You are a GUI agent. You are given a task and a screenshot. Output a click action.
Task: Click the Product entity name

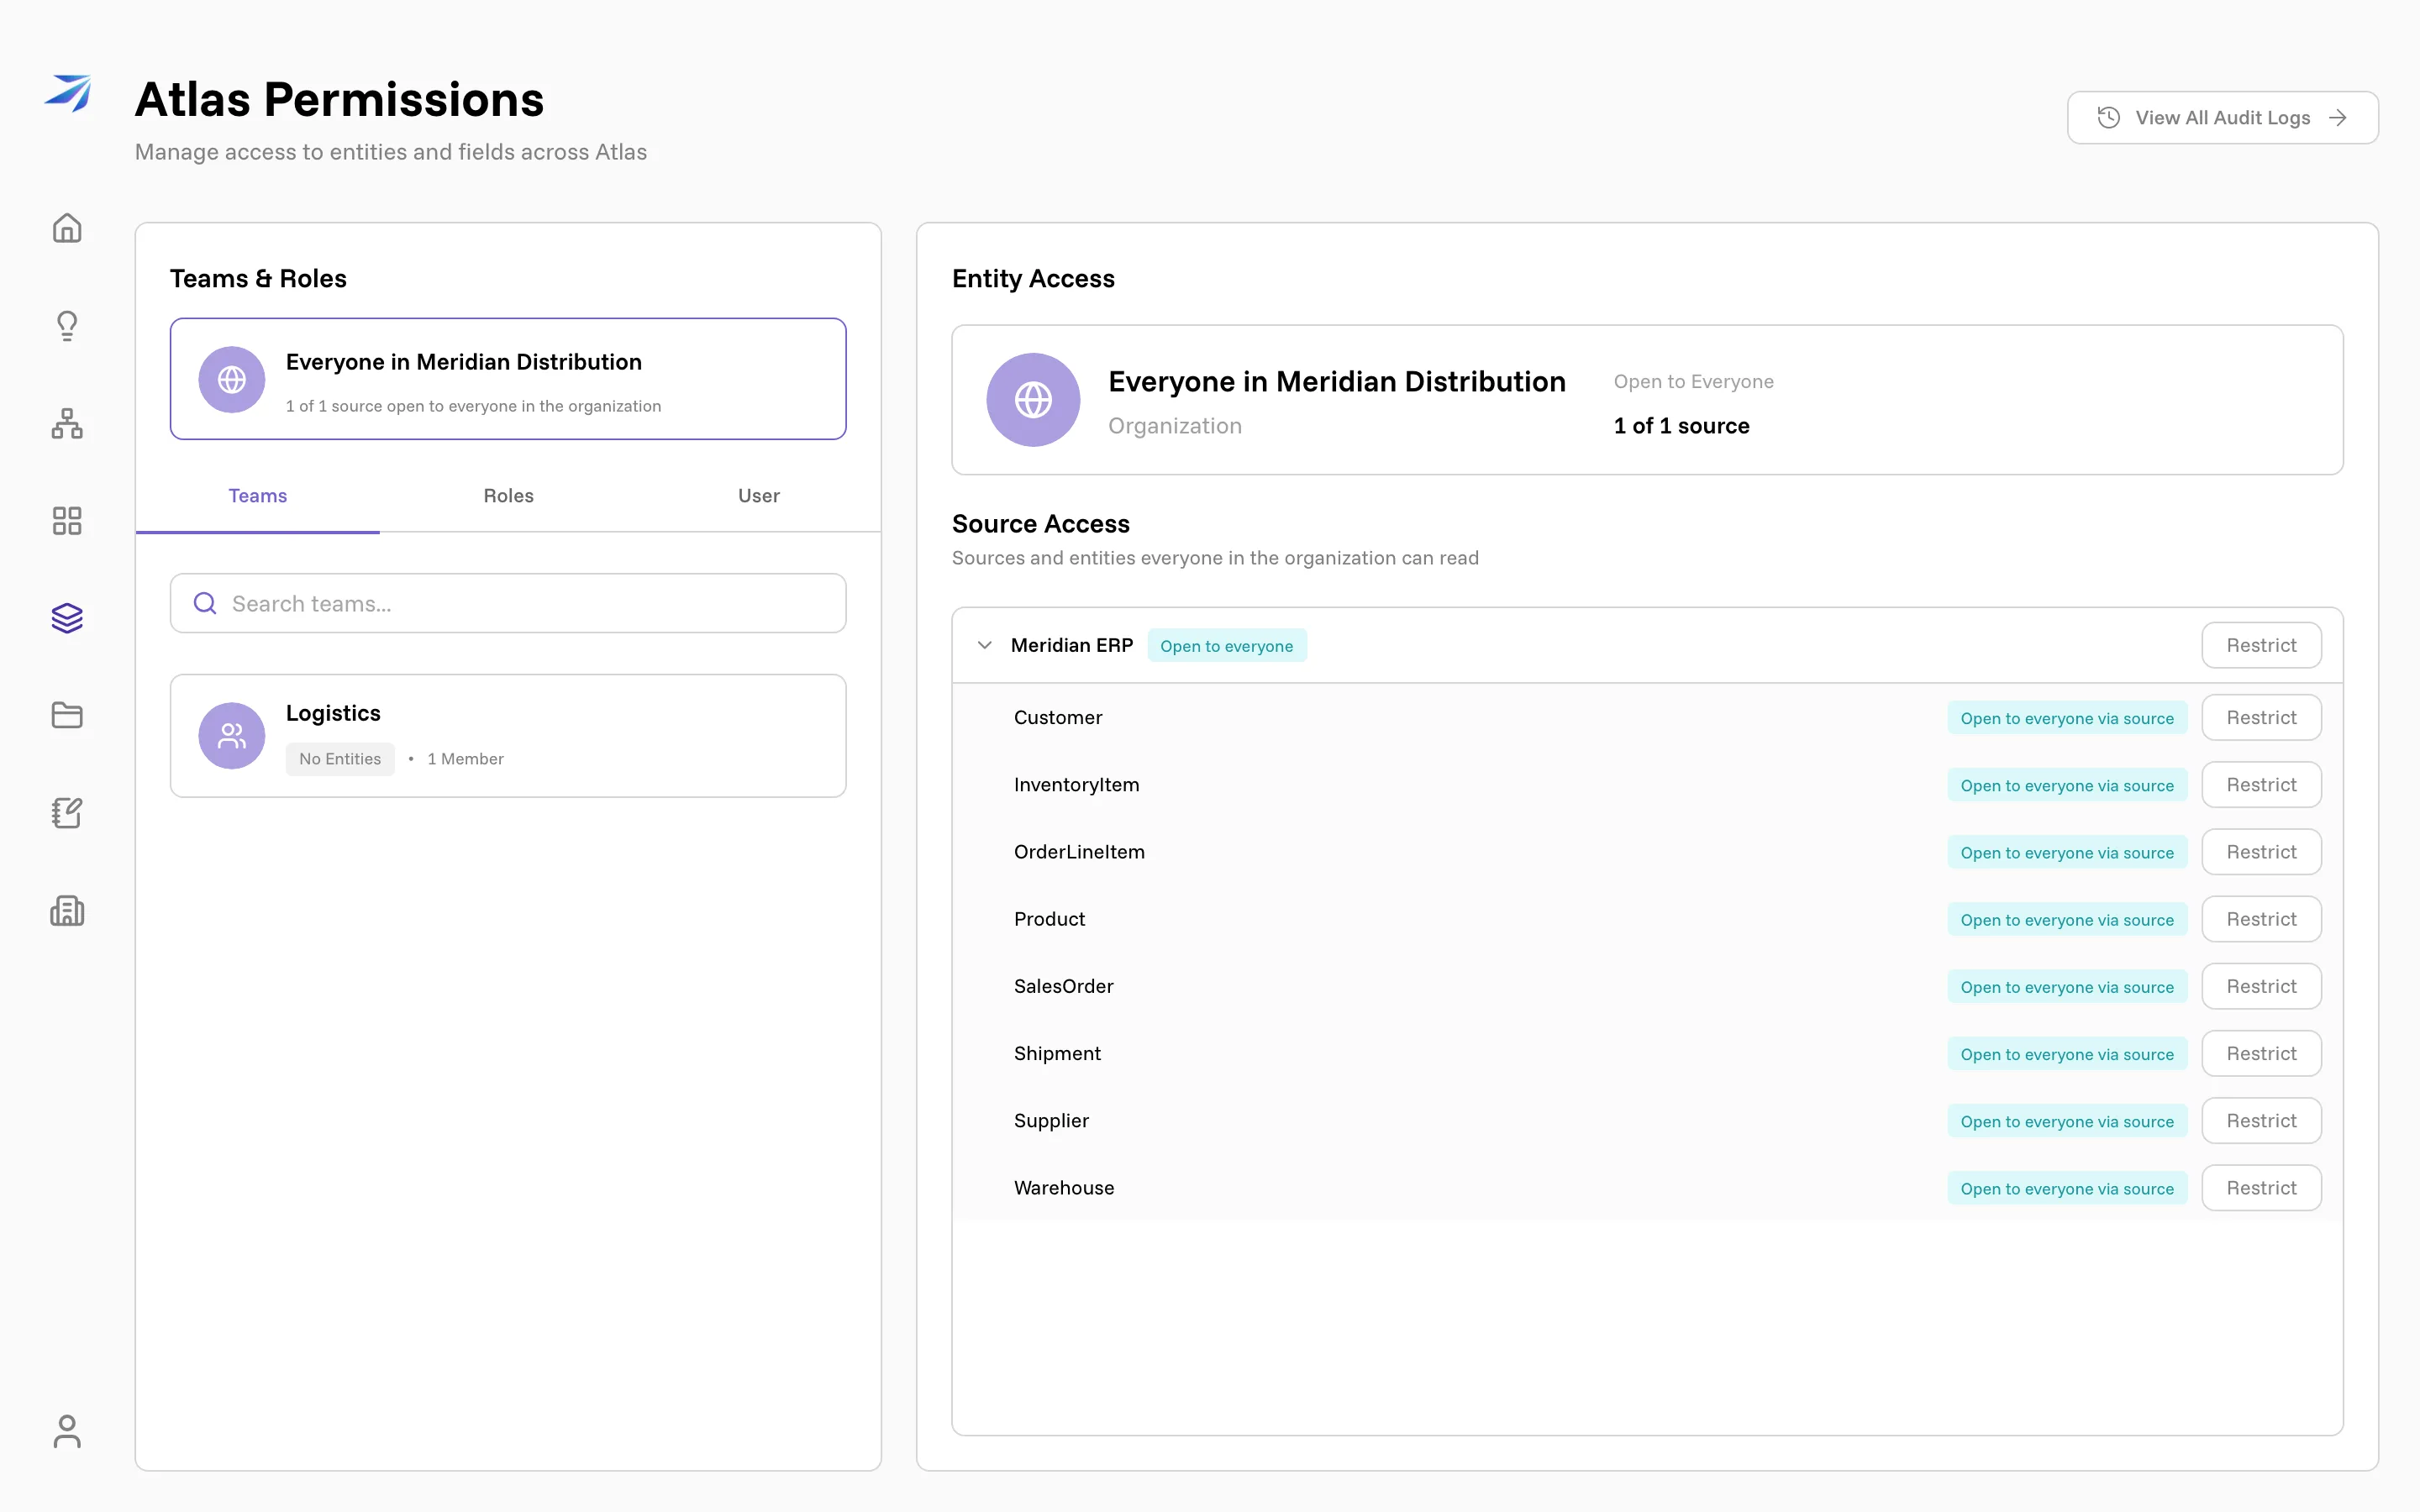pos(1049,919)
